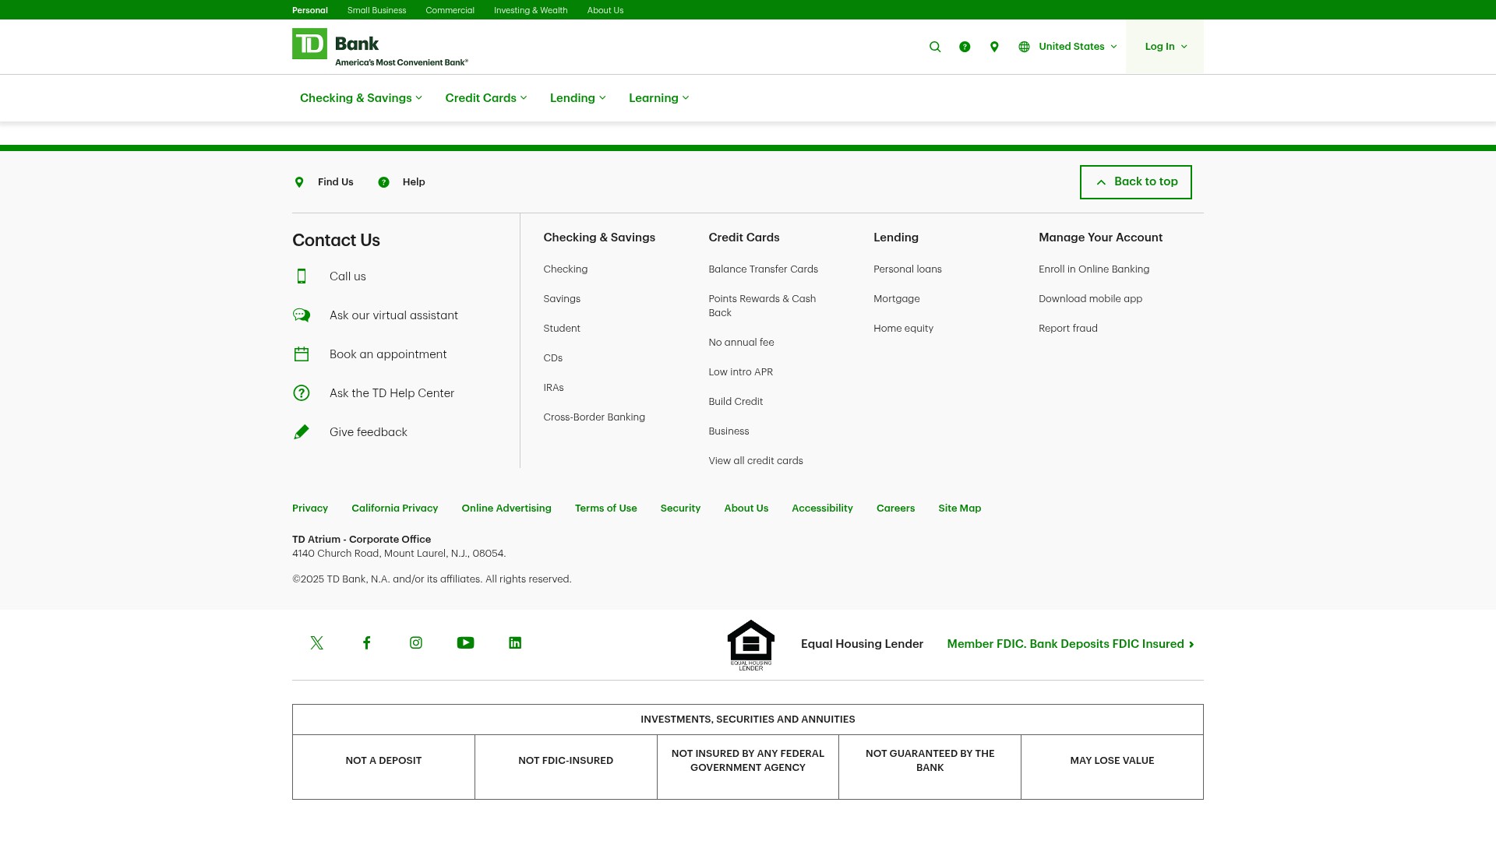Open the Home equity link
Screen dimensions: 1496x841
tap(903, 329)
